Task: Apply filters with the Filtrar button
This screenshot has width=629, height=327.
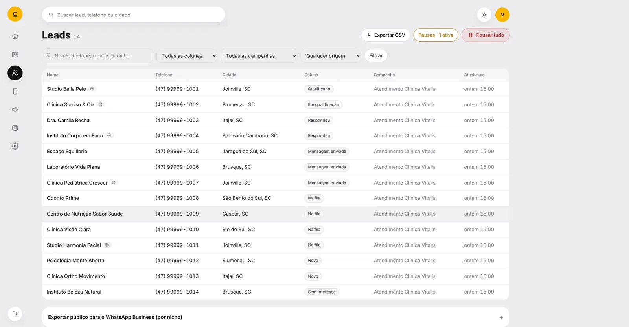Action: coord(376,56)
